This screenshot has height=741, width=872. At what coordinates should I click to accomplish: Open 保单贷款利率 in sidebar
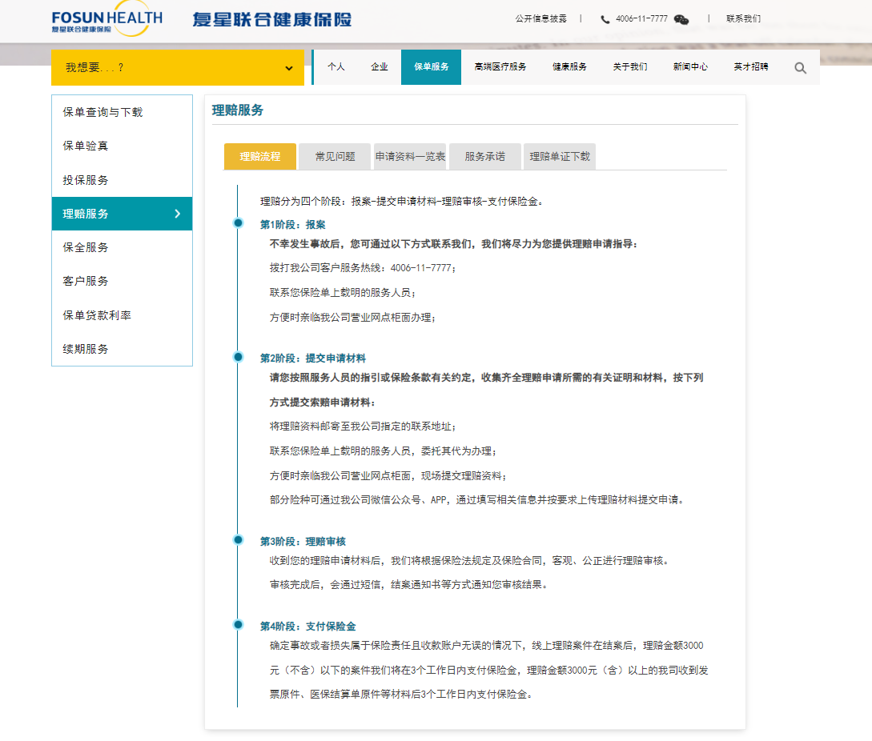[x=122, y=315]
